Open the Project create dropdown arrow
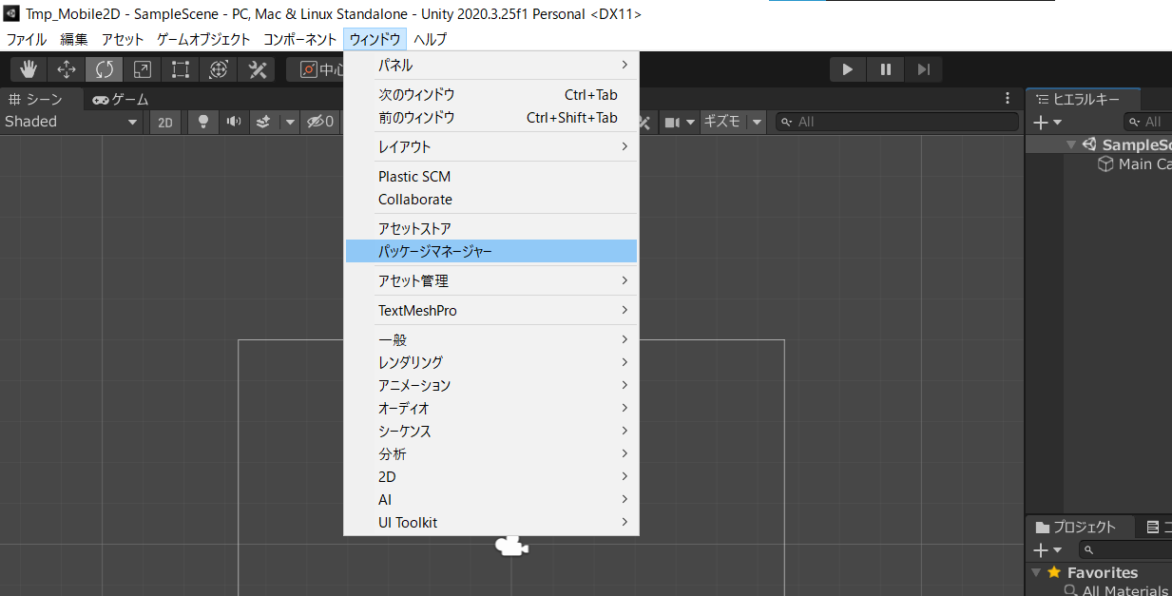Screen dimensions: 1172x596 1057,550
